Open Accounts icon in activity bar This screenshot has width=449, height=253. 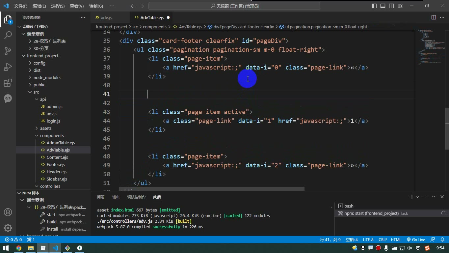tap(8, 212)
